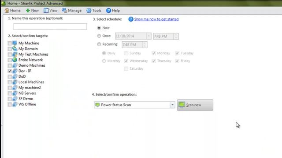Open the Home menu
The image size is (282, 158).
coord(13,11)
